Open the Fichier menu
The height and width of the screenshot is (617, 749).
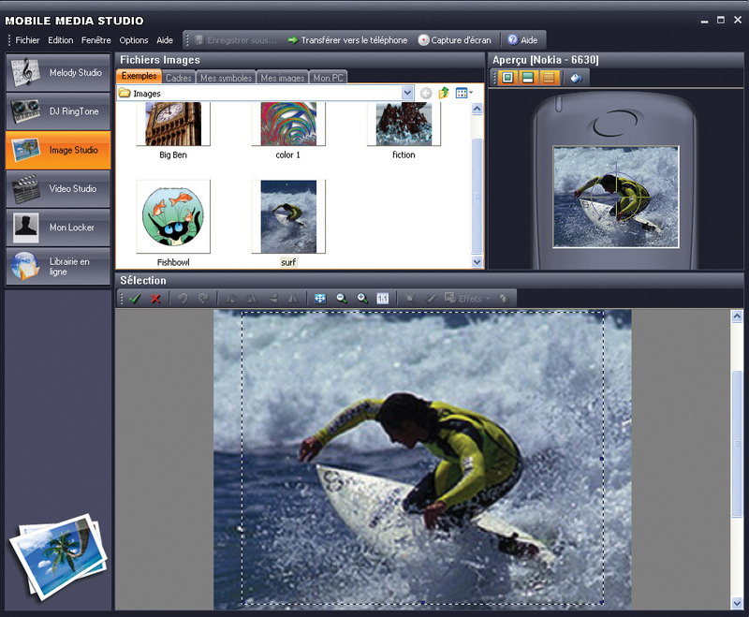(x=27, y=40)
